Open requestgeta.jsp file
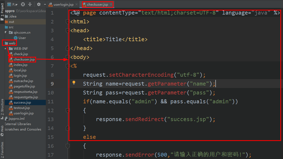Viewport: 283px width, 159px height. (x=26, y=97)
